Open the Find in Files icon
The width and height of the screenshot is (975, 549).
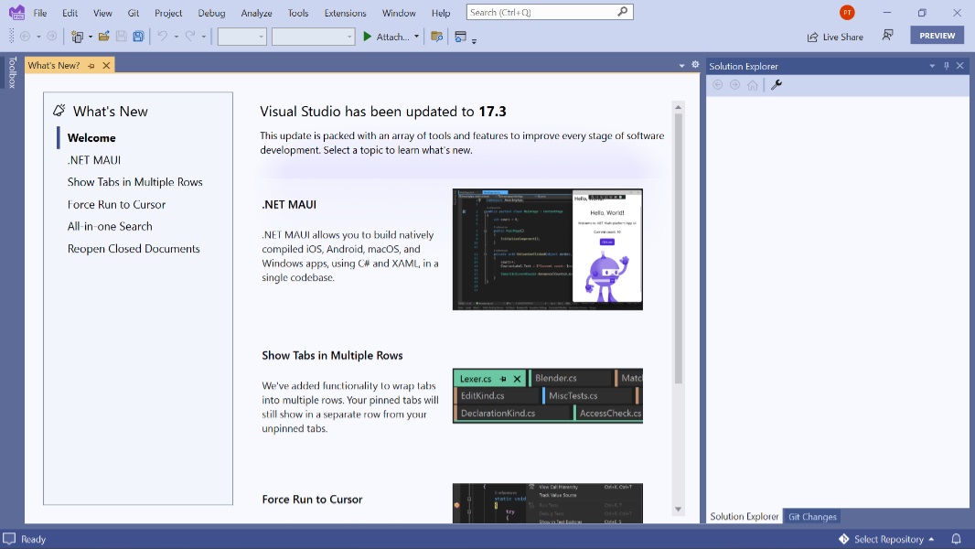click(436, 37)
